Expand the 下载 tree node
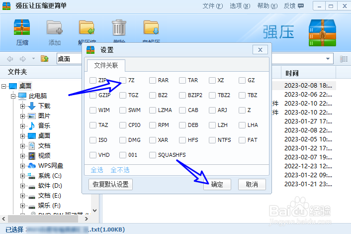The height and width of the screenshot is (234, 351). point(22,106)
